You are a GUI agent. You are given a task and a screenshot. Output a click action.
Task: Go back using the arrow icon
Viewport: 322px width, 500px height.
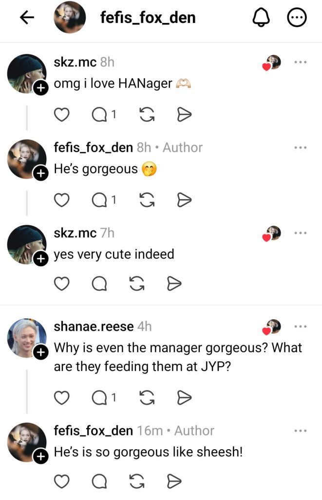pyautogui.click(x=27, y=18)
